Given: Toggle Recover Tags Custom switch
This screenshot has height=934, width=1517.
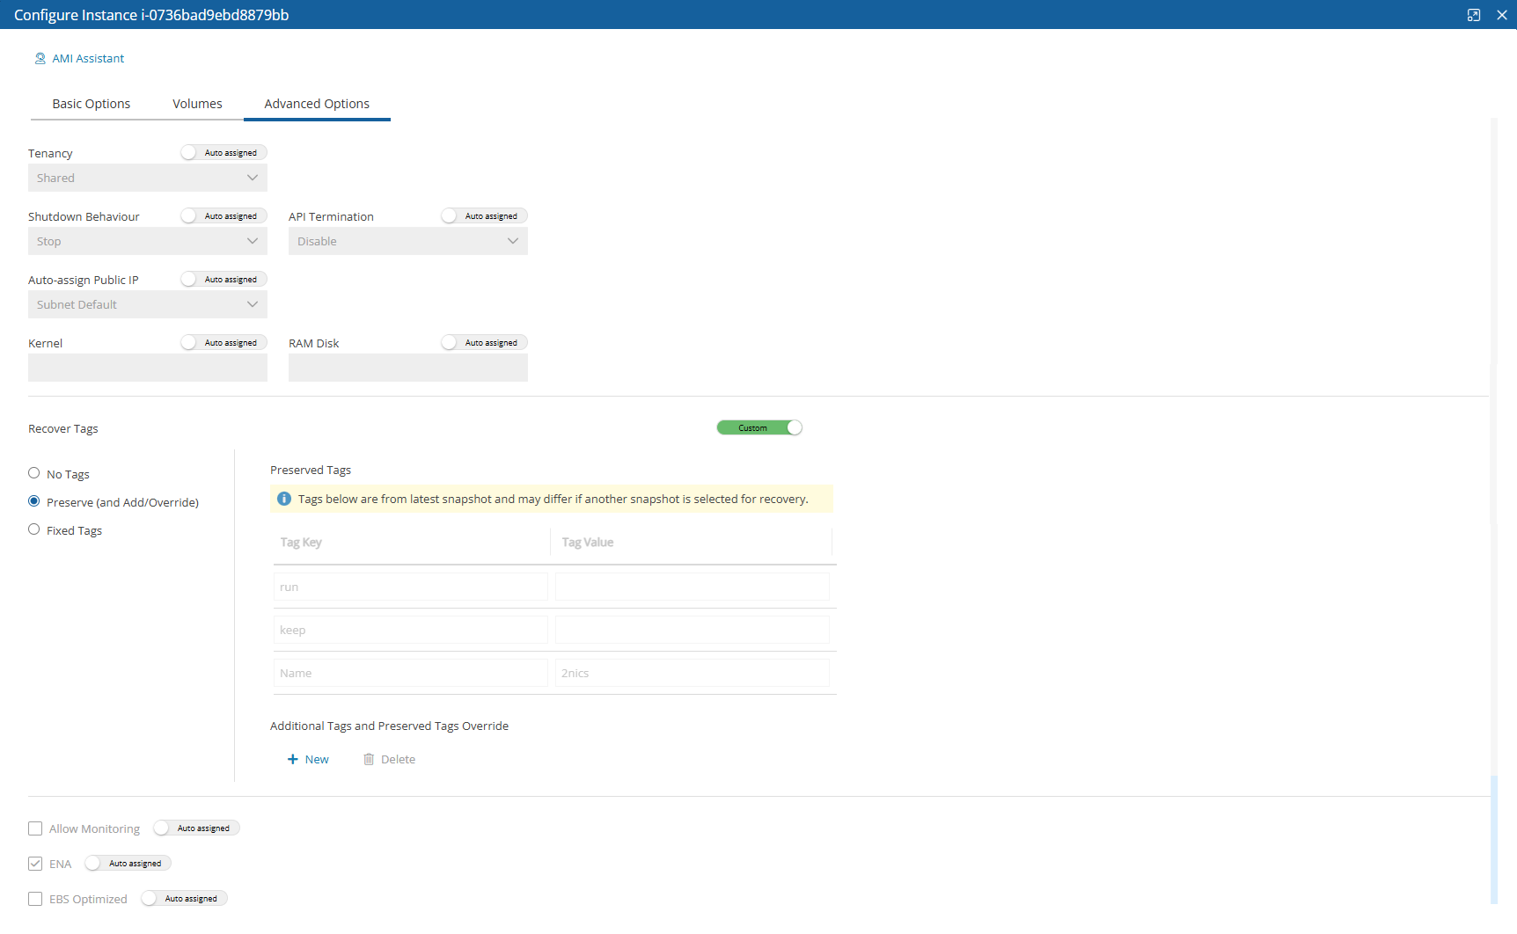Looking at the screenshot, I should point(759,428).
